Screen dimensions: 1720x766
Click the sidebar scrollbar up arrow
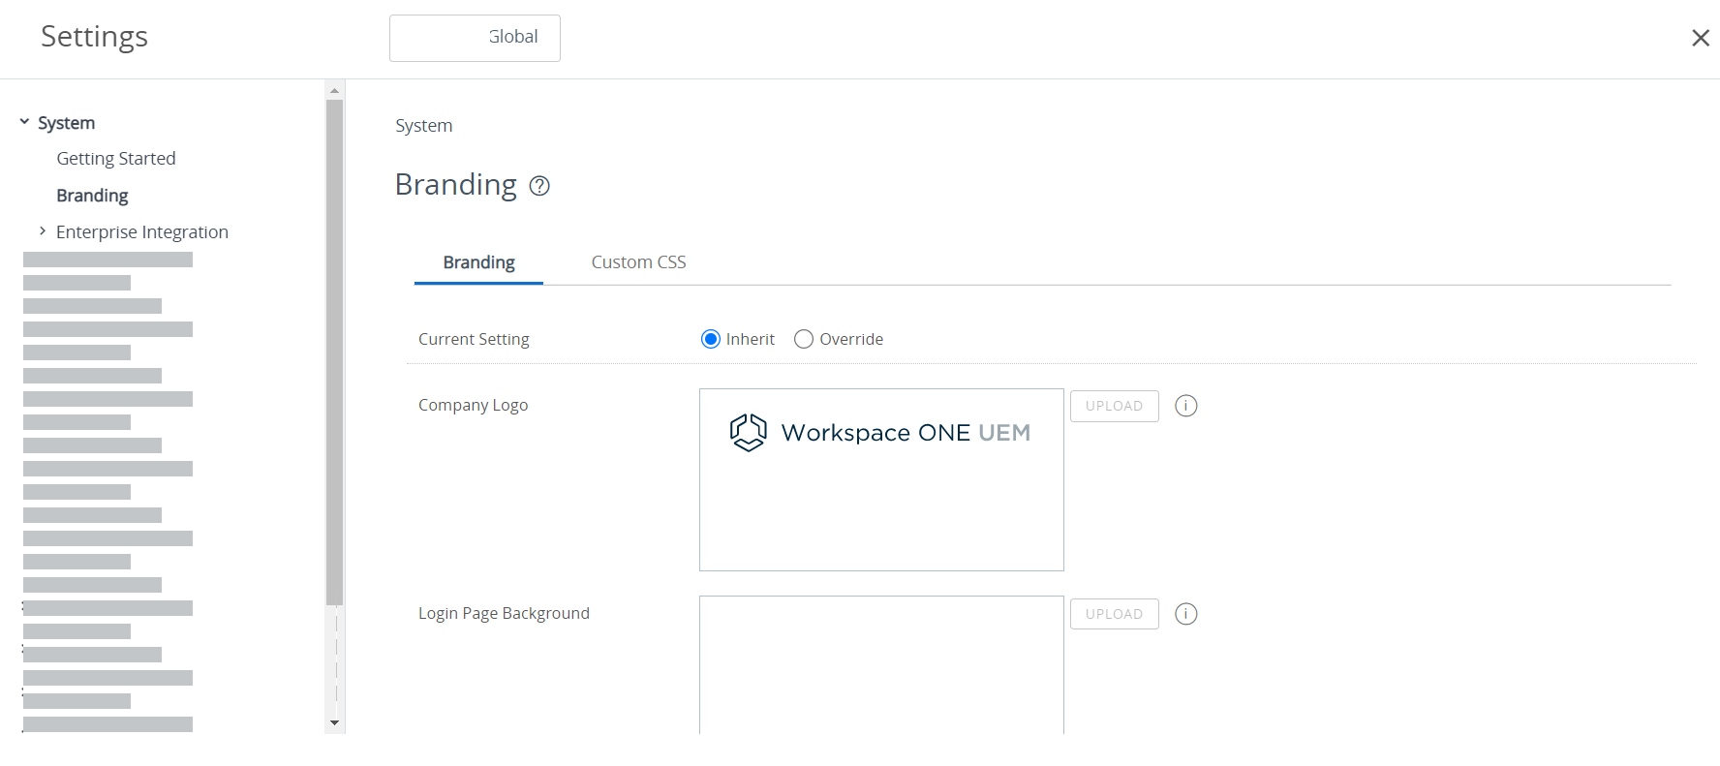click(335, 90)
